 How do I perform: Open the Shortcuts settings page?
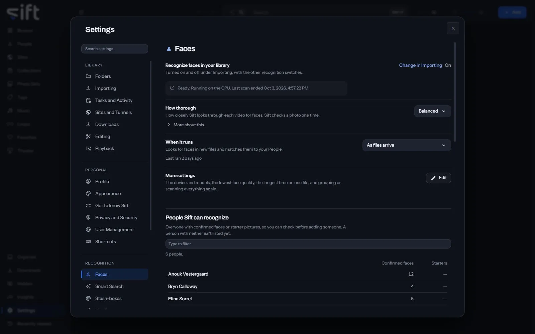tap(115, 241)
